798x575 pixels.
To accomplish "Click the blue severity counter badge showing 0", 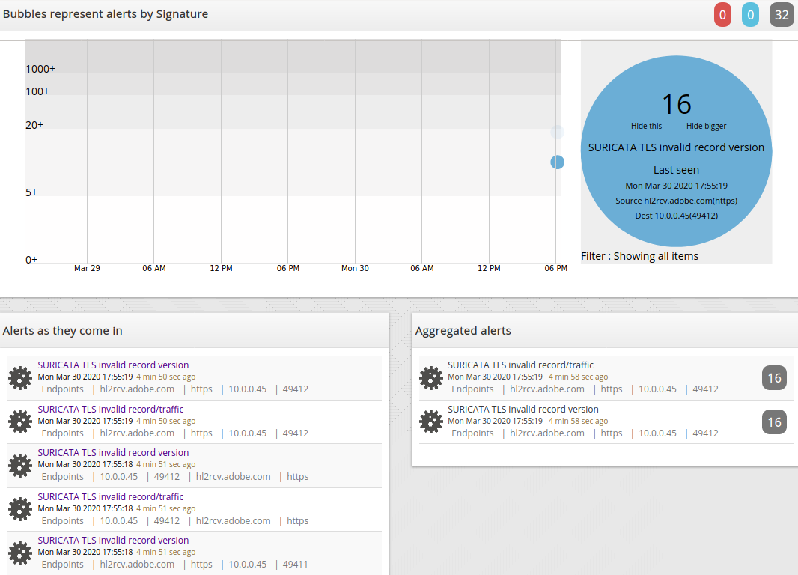I will (750, 15).
